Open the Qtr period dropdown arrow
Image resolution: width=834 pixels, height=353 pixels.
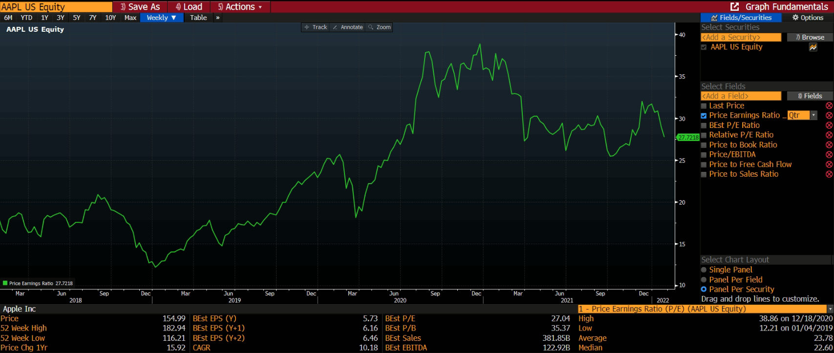tap(813, 115)
